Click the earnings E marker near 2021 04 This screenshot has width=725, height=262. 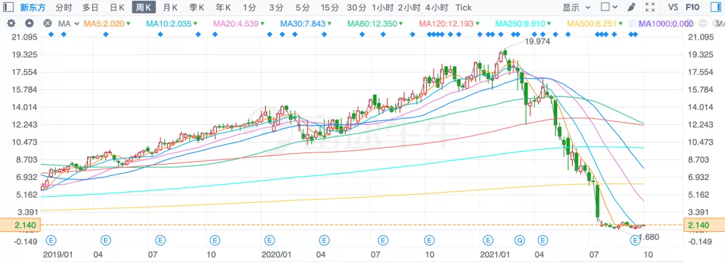[x=542, y=241]
